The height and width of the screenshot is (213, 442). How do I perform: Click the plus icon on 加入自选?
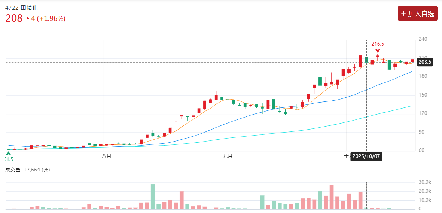coord(403,14)
